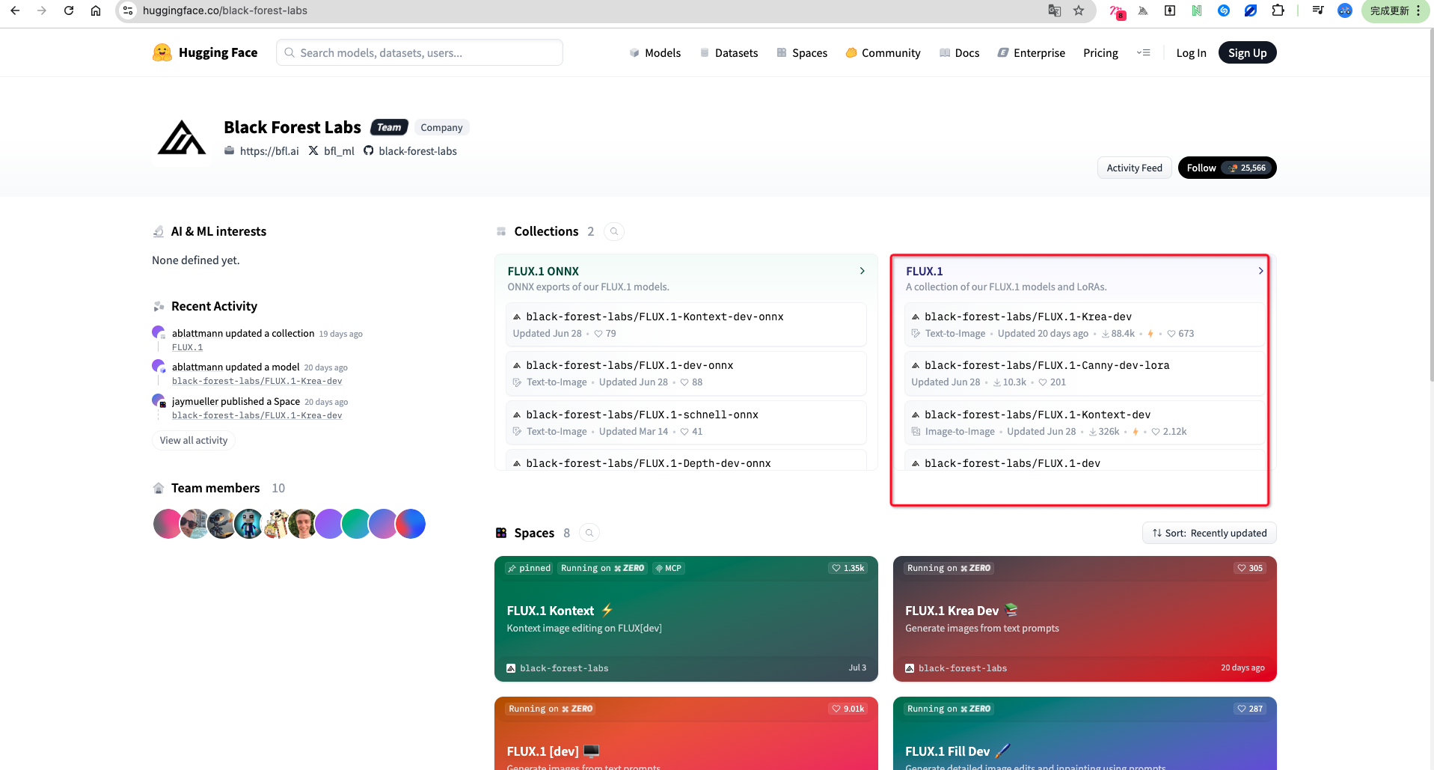
Task: Click the 1.35k likes heart on Kontext space
Action: [x=848, y=568]
